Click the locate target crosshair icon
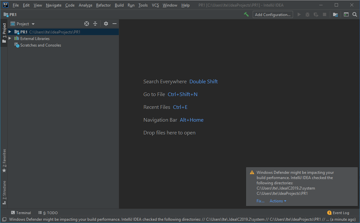The image size is (360, 223). pyautogui.click(x=87, y=24)
